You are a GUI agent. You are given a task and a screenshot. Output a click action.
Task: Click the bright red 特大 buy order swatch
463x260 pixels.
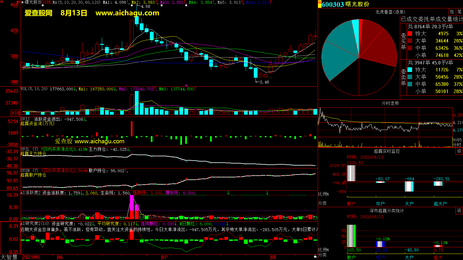click(x=410, y=34)
